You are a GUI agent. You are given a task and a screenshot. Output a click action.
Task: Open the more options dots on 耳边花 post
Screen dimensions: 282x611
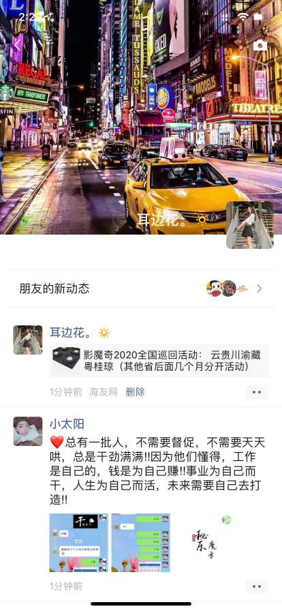coord(257,392)
